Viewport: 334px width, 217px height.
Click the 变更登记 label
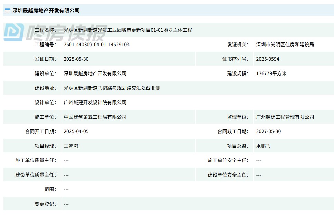[x=45, y=204]
